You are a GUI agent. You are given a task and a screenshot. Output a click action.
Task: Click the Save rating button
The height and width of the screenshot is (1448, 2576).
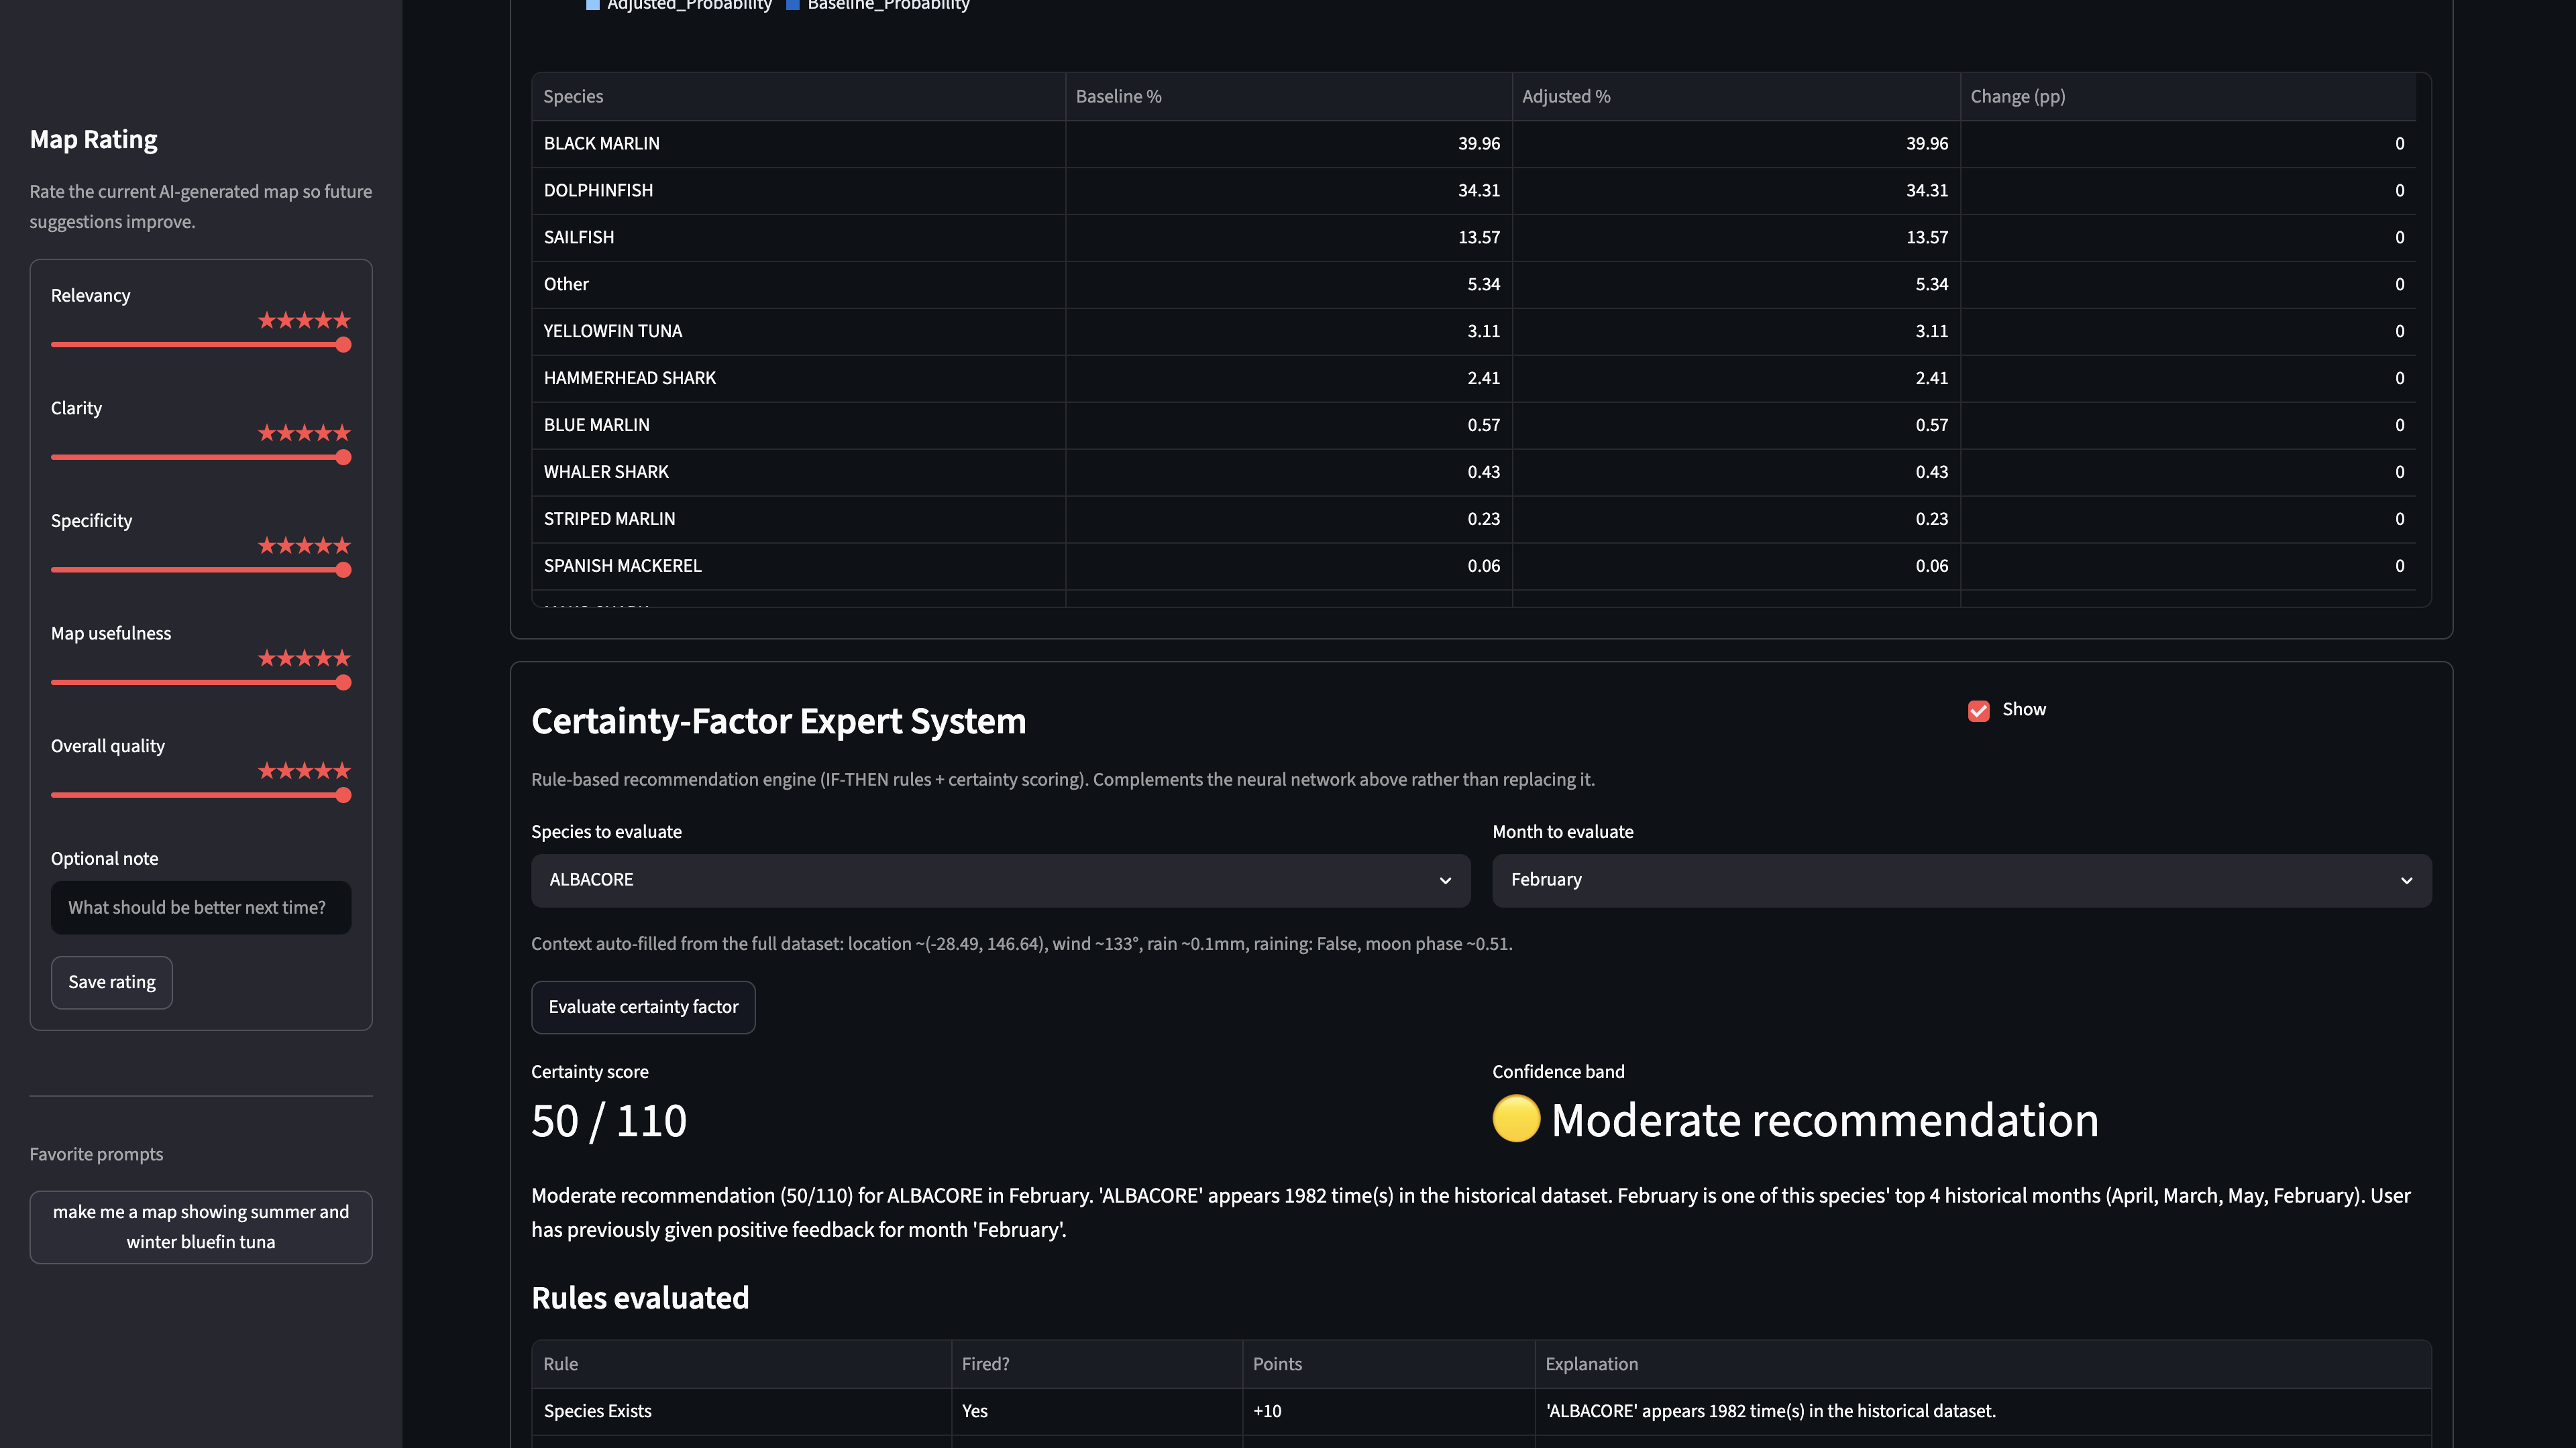click(x=112, y=982)
